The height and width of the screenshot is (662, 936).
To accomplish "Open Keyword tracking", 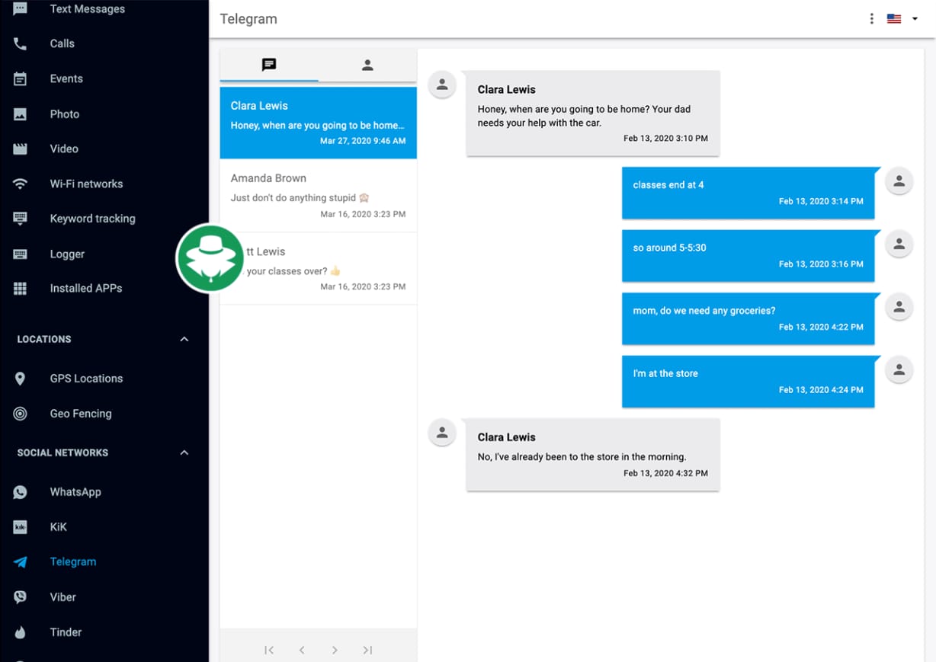I will [92, 219].
